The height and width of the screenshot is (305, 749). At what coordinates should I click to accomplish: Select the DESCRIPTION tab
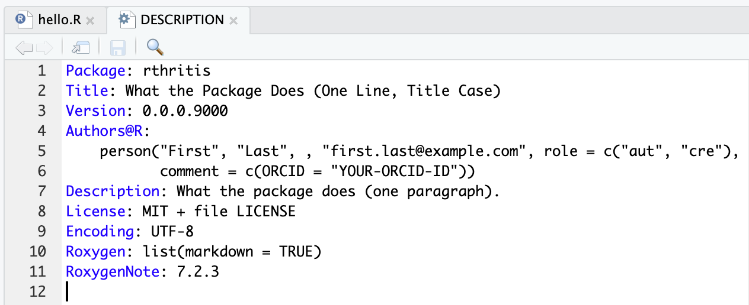[181, 20]
